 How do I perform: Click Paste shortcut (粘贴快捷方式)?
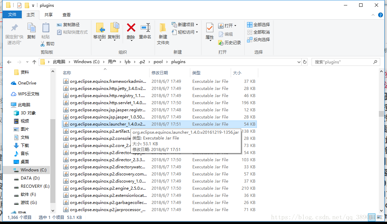pos(72,32)
